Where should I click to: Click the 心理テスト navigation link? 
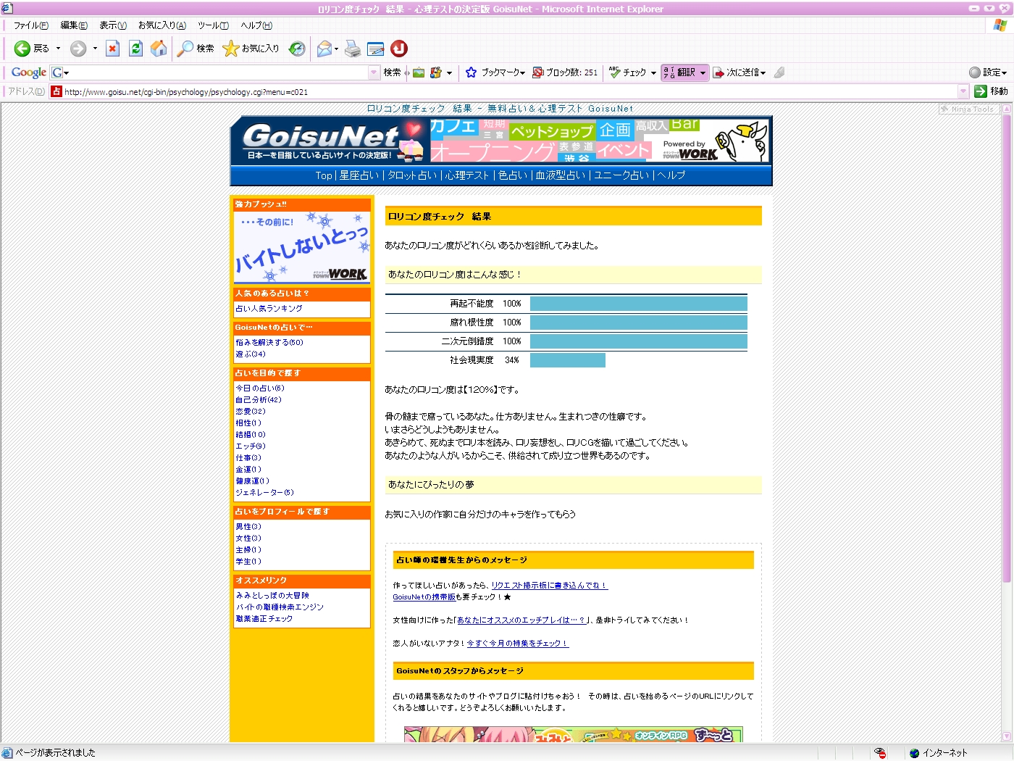tap(467, 175)
